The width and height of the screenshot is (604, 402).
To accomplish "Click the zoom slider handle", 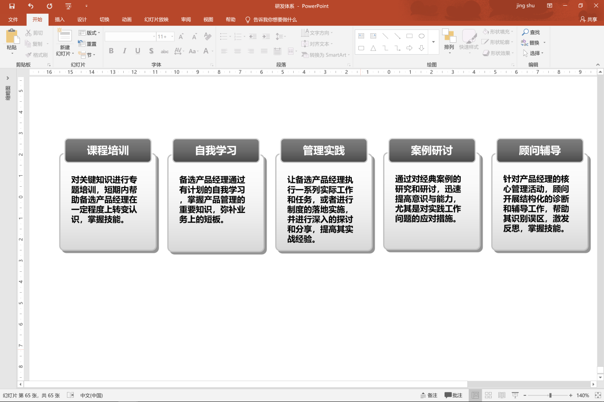I will [550, 395].
